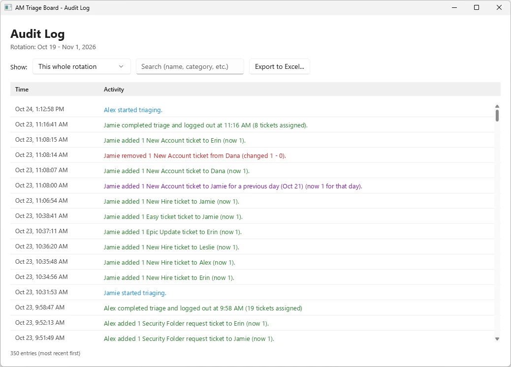Open the 'This whole rotation' dropdown
The height and width of the screenshot is (367, 511).
(81, 66)
